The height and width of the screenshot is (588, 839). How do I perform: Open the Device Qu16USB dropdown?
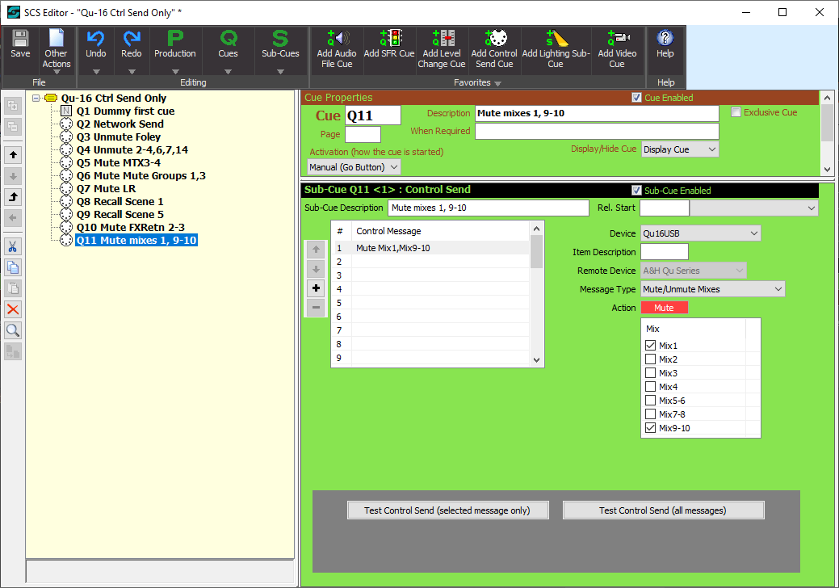(699, 233)
